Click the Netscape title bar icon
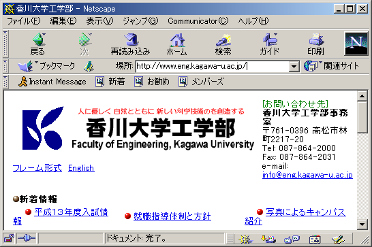The width and height of the screenshot is (372, 247). 10,9
